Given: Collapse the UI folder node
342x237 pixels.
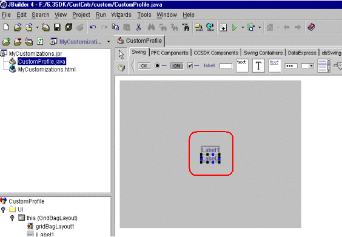Looking at the screenshot, I should coord(3,210).
